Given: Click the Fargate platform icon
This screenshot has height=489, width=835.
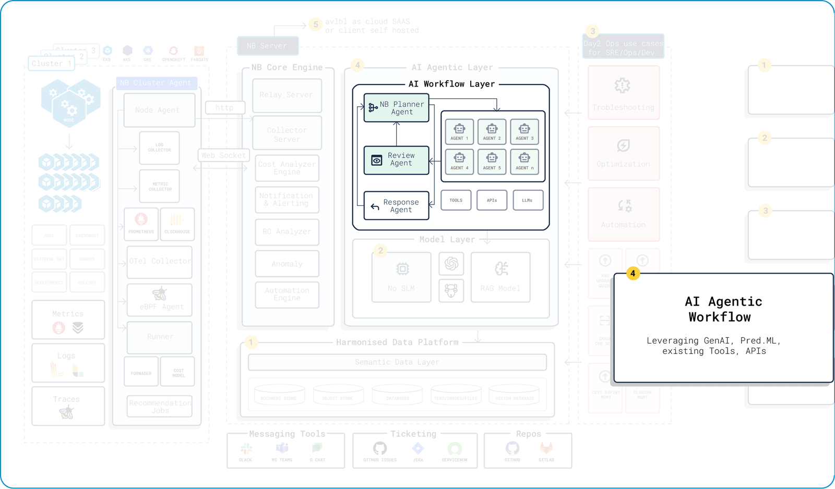Looking at the screenshot, I should [x=199, y=51].
